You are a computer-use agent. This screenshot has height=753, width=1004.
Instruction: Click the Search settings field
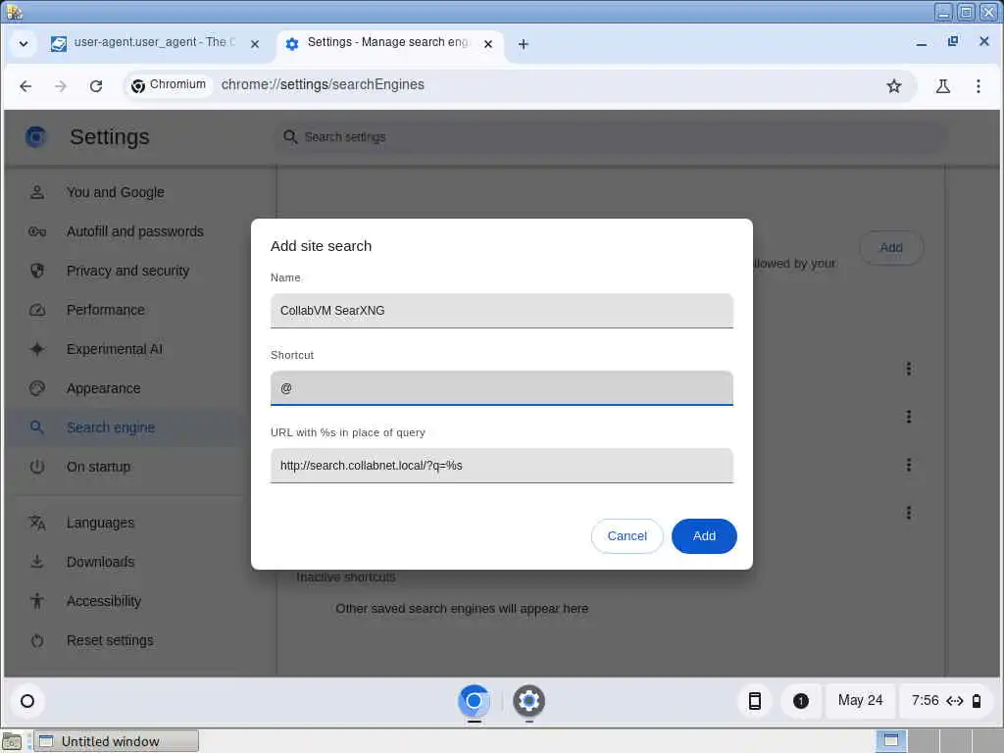(x=612, y=137)
